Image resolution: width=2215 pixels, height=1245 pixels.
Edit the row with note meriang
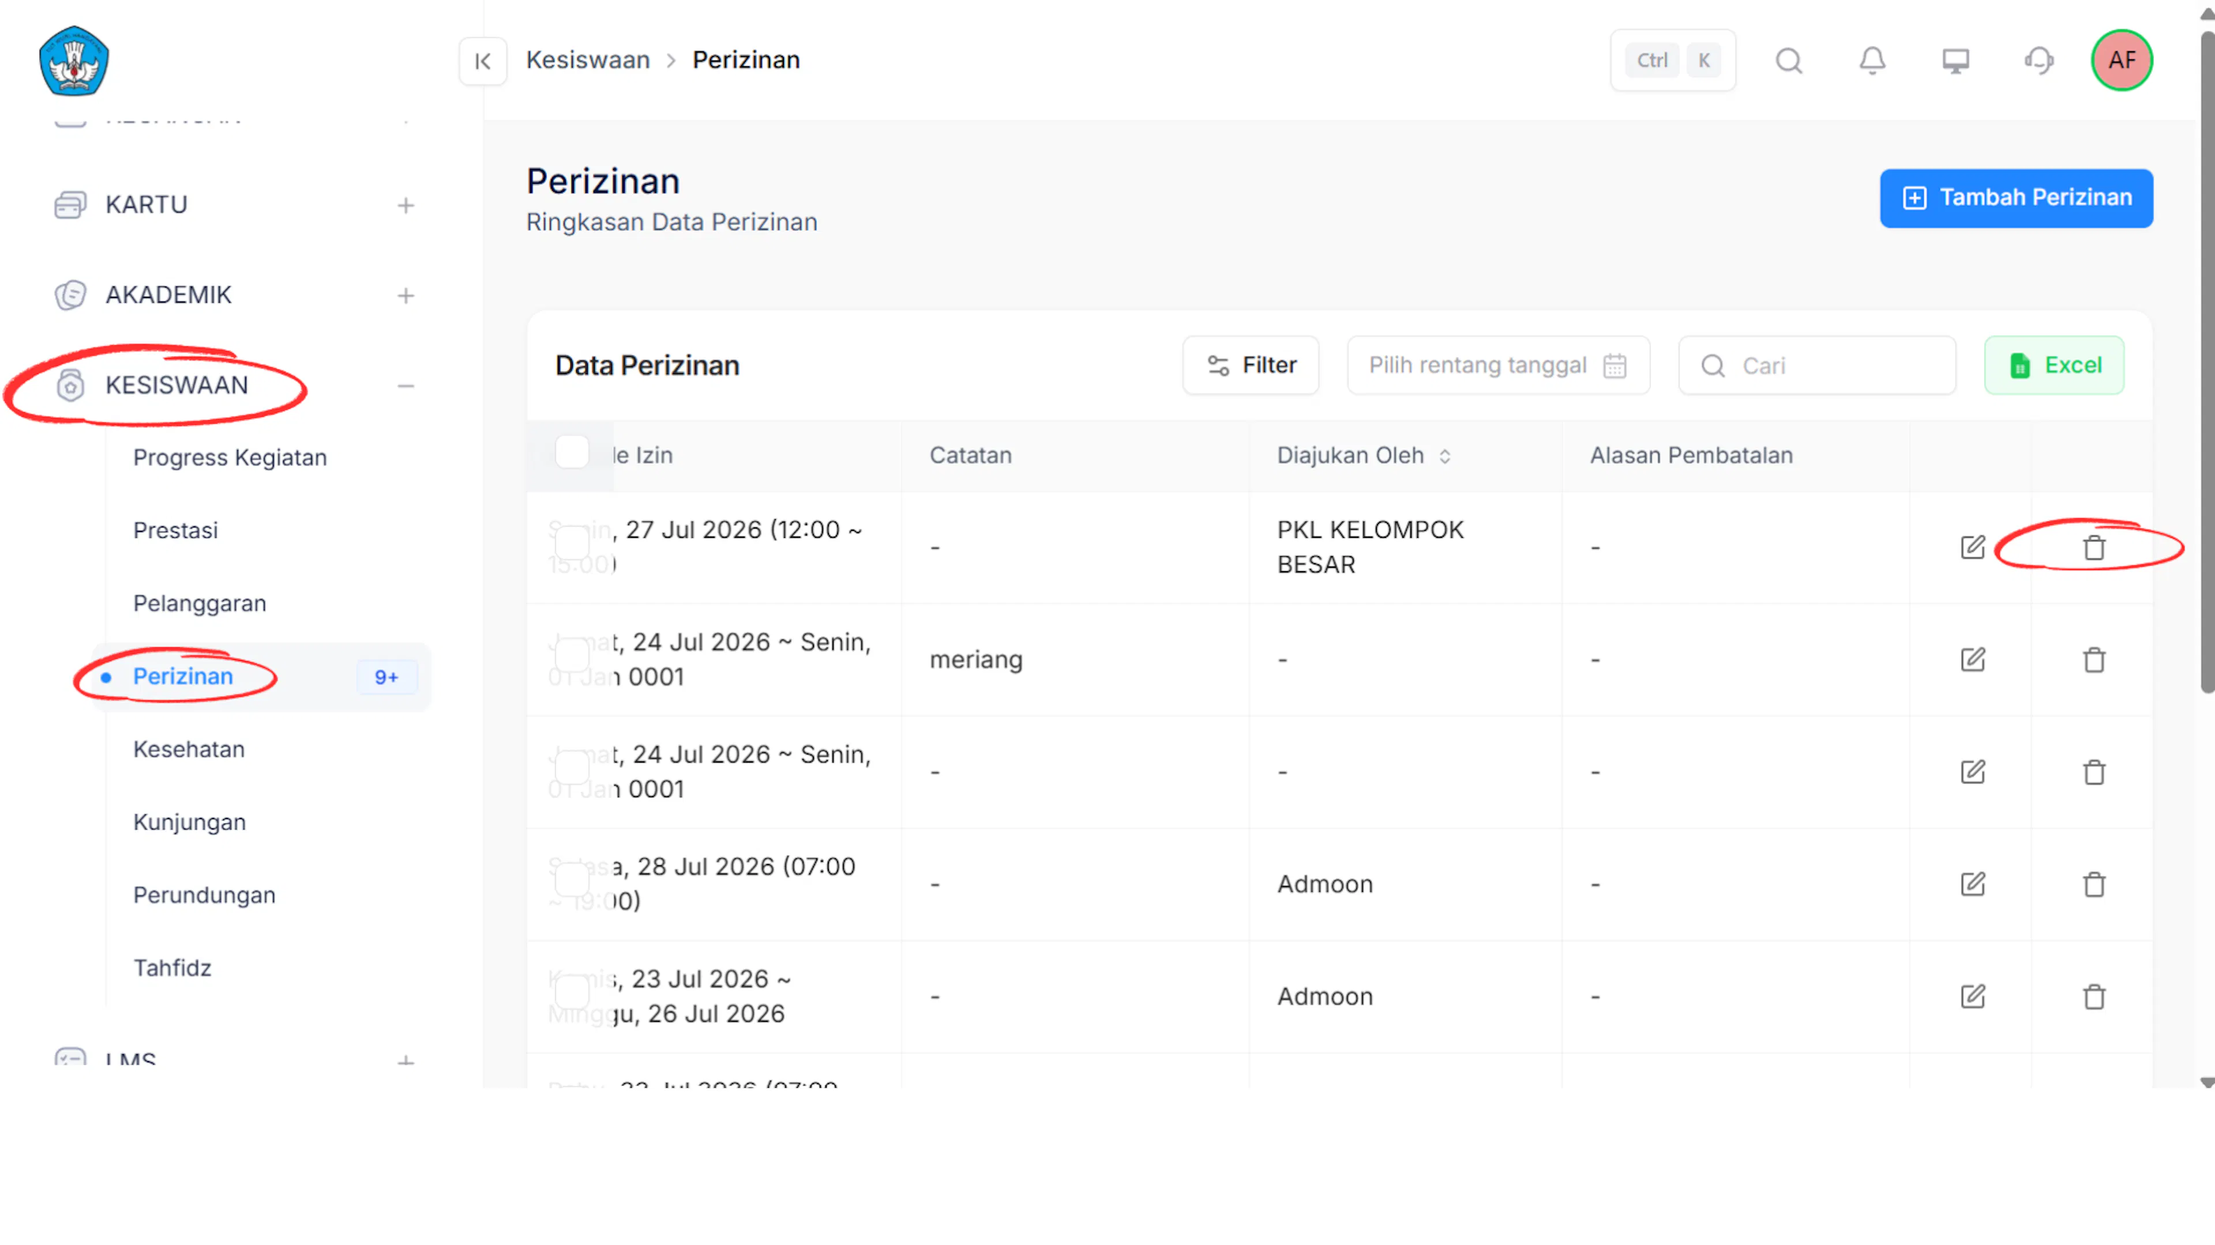1973,660
